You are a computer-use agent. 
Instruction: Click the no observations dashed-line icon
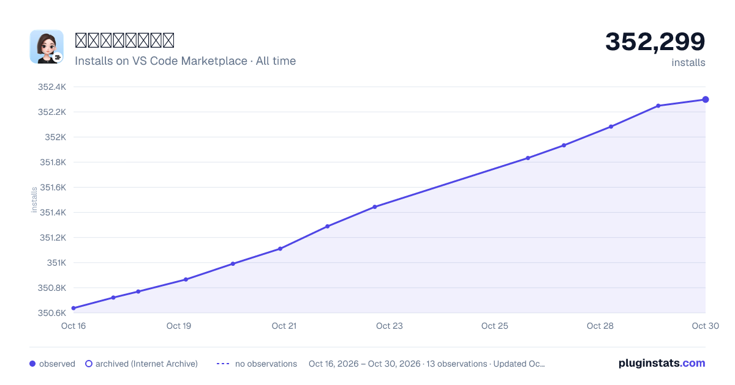pos(223,364)
